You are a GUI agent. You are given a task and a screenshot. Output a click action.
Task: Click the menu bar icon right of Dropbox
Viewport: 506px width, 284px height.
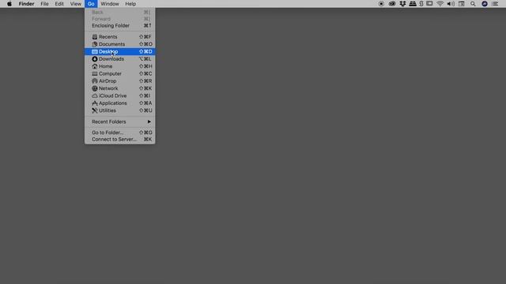[x=413, y=4]
